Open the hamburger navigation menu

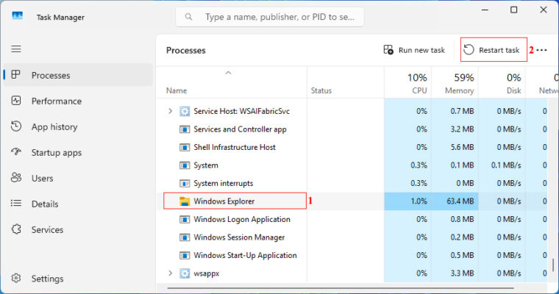point(16,49)
